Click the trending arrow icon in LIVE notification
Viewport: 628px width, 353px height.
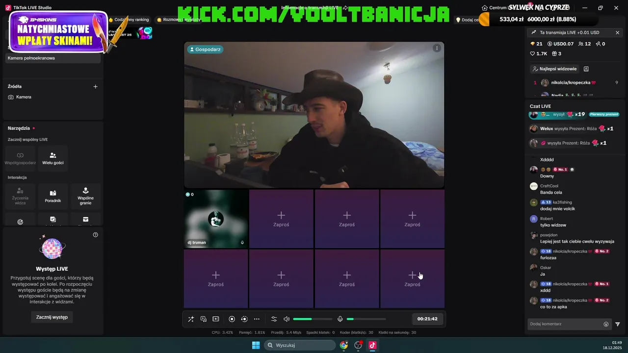(x=534, y=33)
